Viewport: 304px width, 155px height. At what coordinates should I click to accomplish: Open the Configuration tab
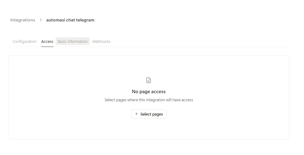click(x=25, y=42)
